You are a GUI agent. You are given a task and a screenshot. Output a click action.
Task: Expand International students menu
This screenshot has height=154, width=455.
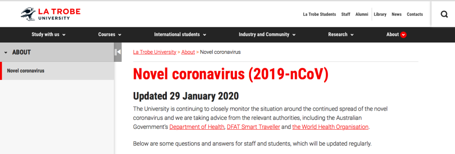180,35
